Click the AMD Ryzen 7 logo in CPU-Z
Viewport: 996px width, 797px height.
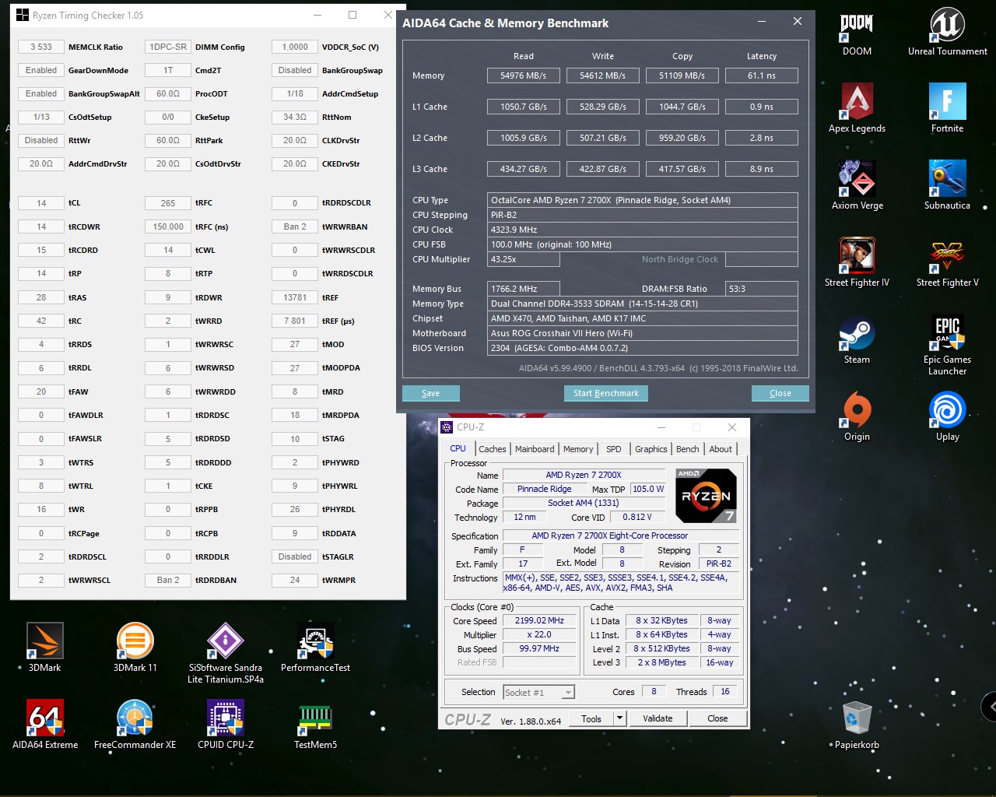[706, 496]
